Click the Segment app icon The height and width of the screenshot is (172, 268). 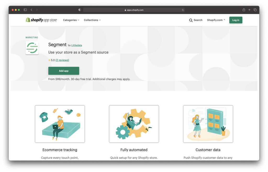32,48
